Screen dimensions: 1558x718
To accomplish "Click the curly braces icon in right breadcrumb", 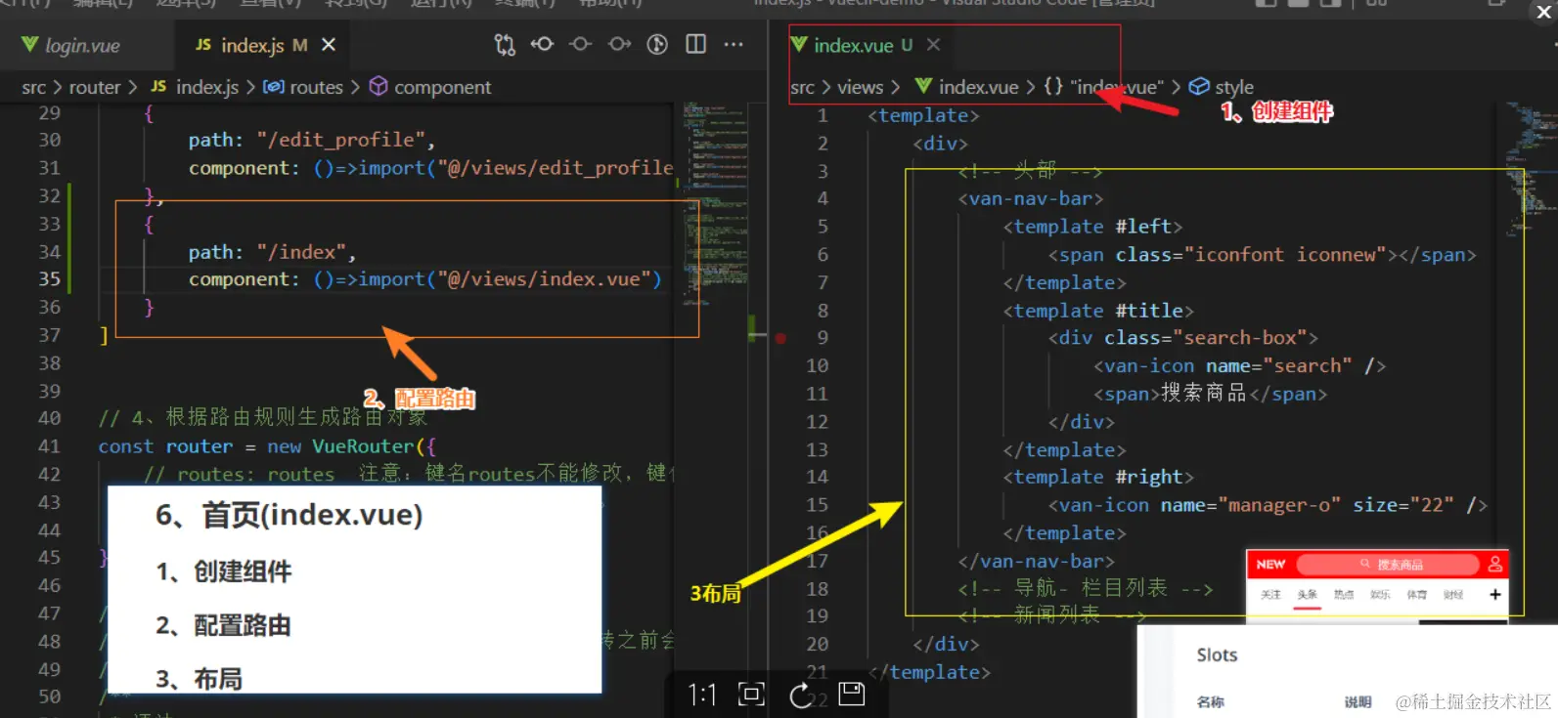I will point(1052,87).
